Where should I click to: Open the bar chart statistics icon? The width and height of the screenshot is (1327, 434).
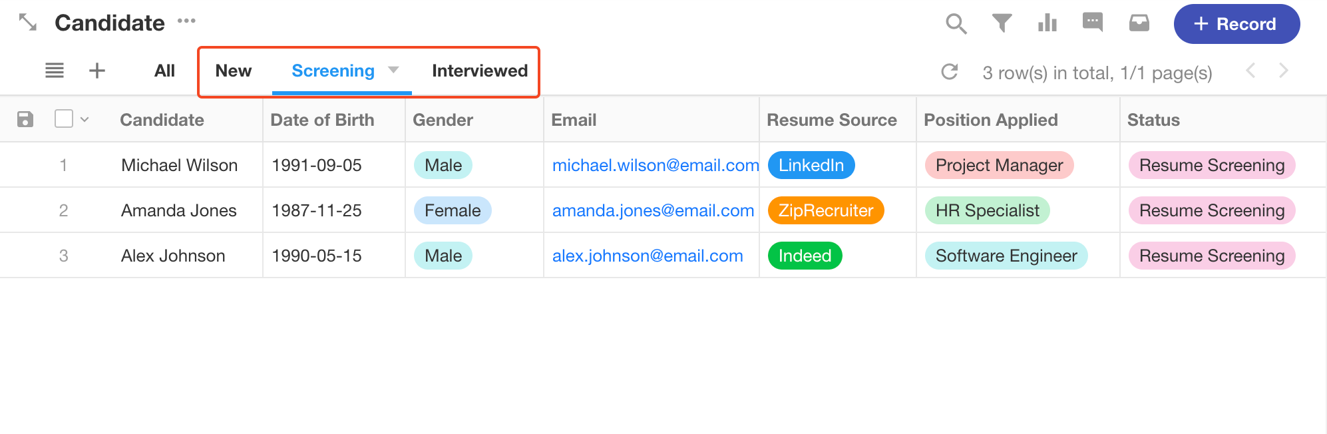click(x=1047, y=23)
